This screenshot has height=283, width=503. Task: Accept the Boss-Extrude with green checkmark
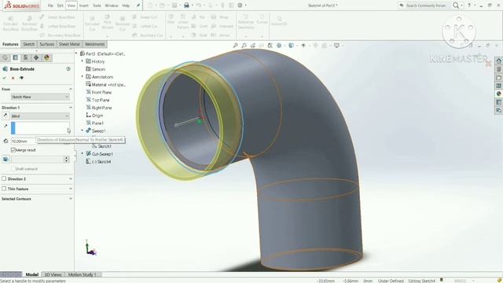coord(4,78)
